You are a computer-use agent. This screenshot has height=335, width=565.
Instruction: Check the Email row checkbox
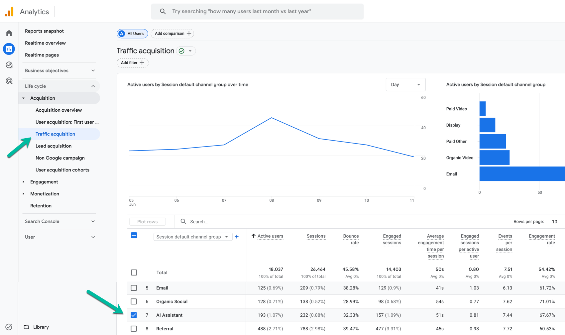pos(134,288)
